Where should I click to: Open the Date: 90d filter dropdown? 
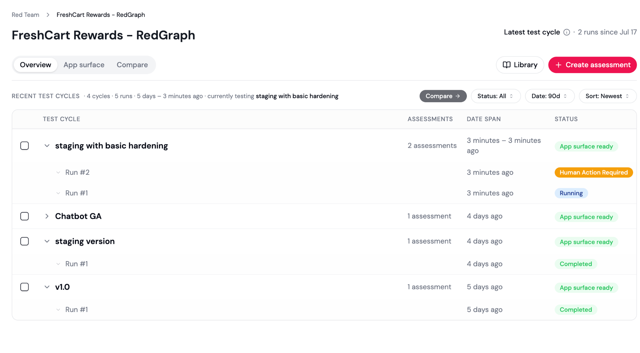550,96
